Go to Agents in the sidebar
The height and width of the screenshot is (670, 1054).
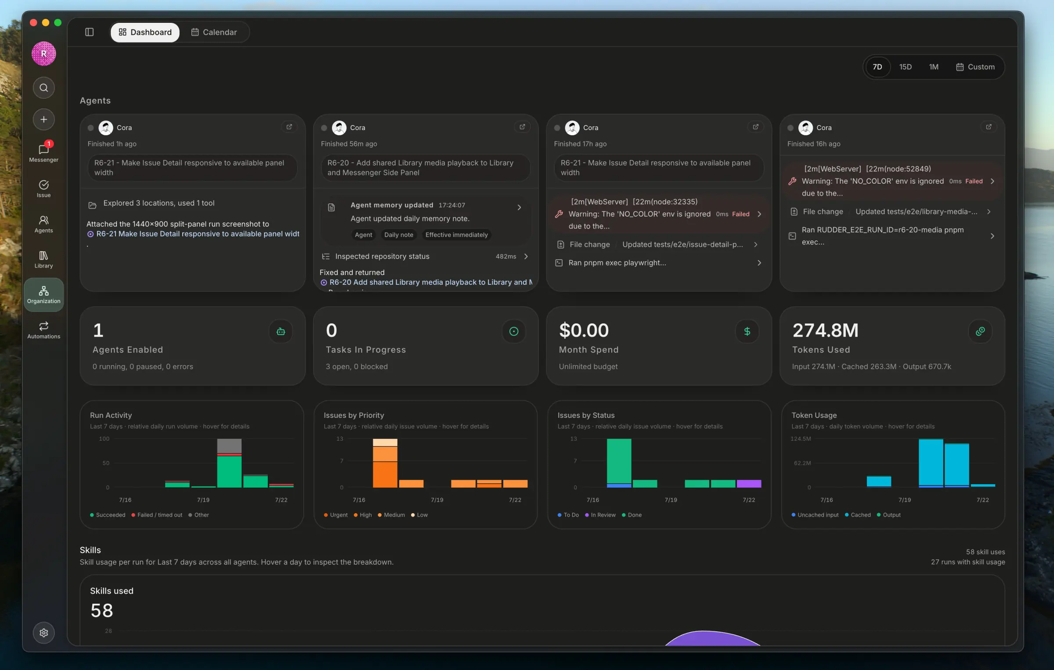43,224
